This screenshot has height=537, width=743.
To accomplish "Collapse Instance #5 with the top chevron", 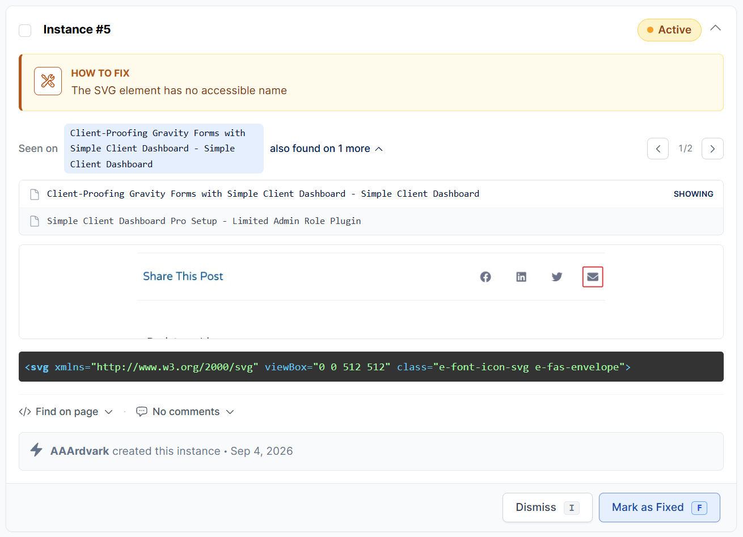I will [716, 28].
